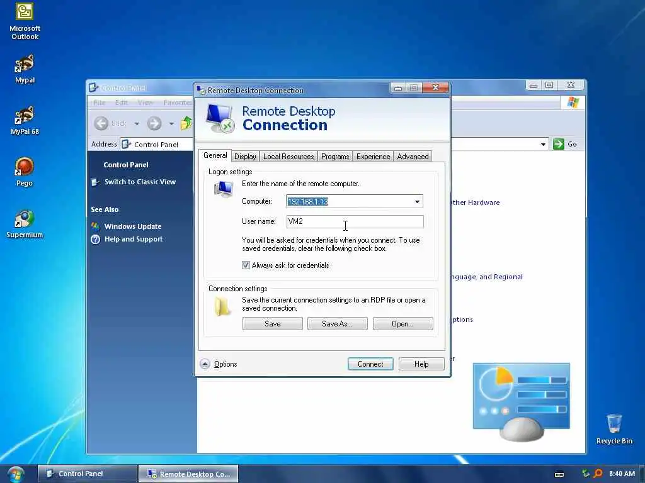Viewport: 645px width, 483px height.
Task: Click the Control Panel address bar icon
Action: (126, 144)
